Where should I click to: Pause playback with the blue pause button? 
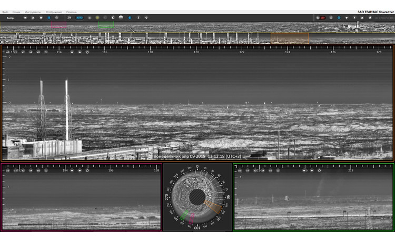[x=49, y=18]
